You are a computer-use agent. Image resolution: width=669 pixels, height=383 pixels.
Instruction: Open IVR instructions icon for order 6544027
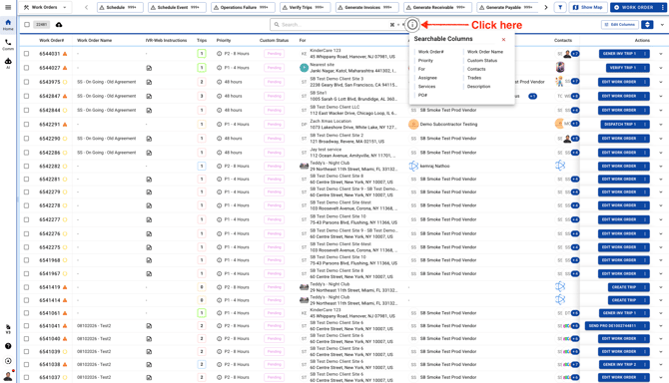click(149, 68)
